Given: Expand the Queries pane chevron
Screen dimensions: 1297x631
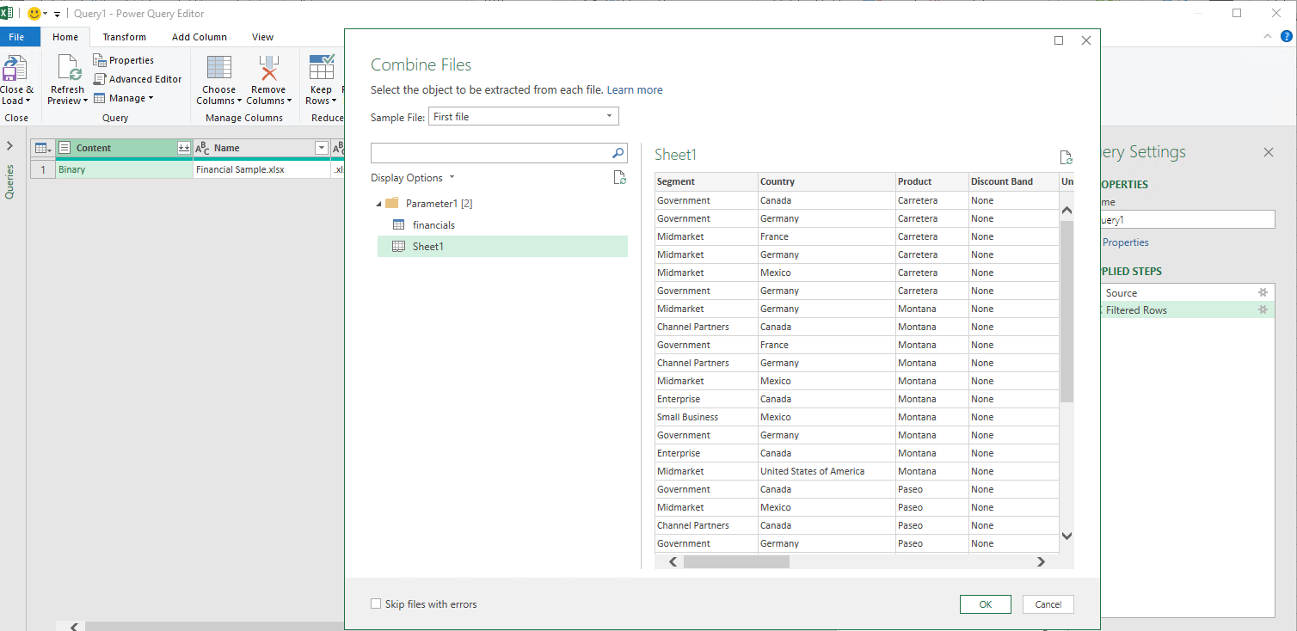Looking at the screenshot, I should pos(10,146).
